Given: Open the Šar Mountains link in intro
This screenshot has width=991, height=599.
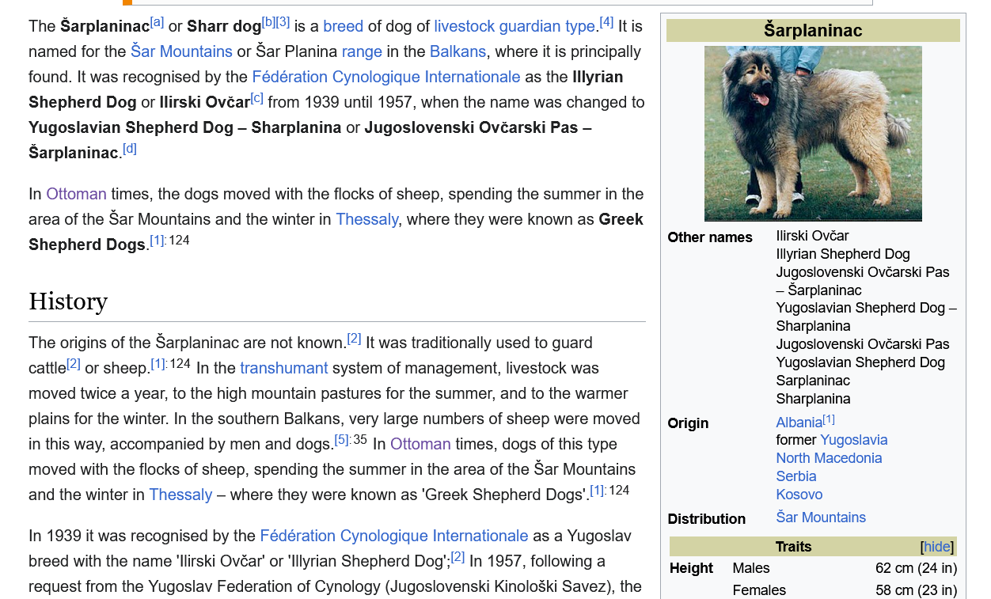Looking at the screenshot, I should click(x=181, y=51).
